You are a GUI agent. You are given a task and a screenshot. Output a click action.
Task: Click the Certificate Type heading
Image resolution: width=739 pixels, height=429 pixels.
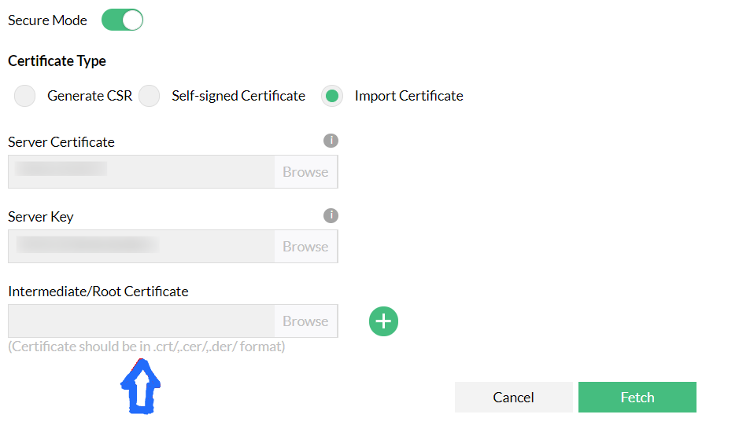(57, 61)
